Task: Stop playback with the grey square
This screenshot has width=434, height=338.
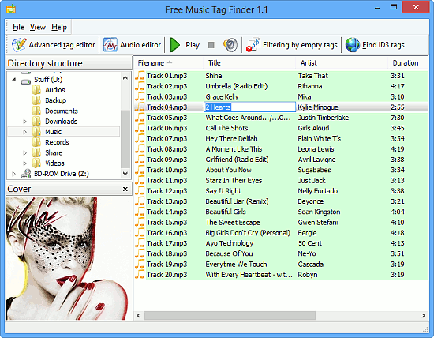Action: click(x=211, y=45)
